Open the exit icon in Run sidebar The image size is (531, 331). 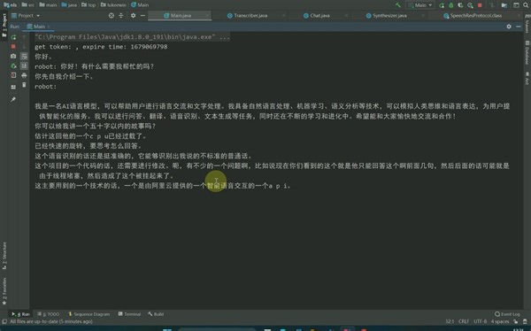13,75
